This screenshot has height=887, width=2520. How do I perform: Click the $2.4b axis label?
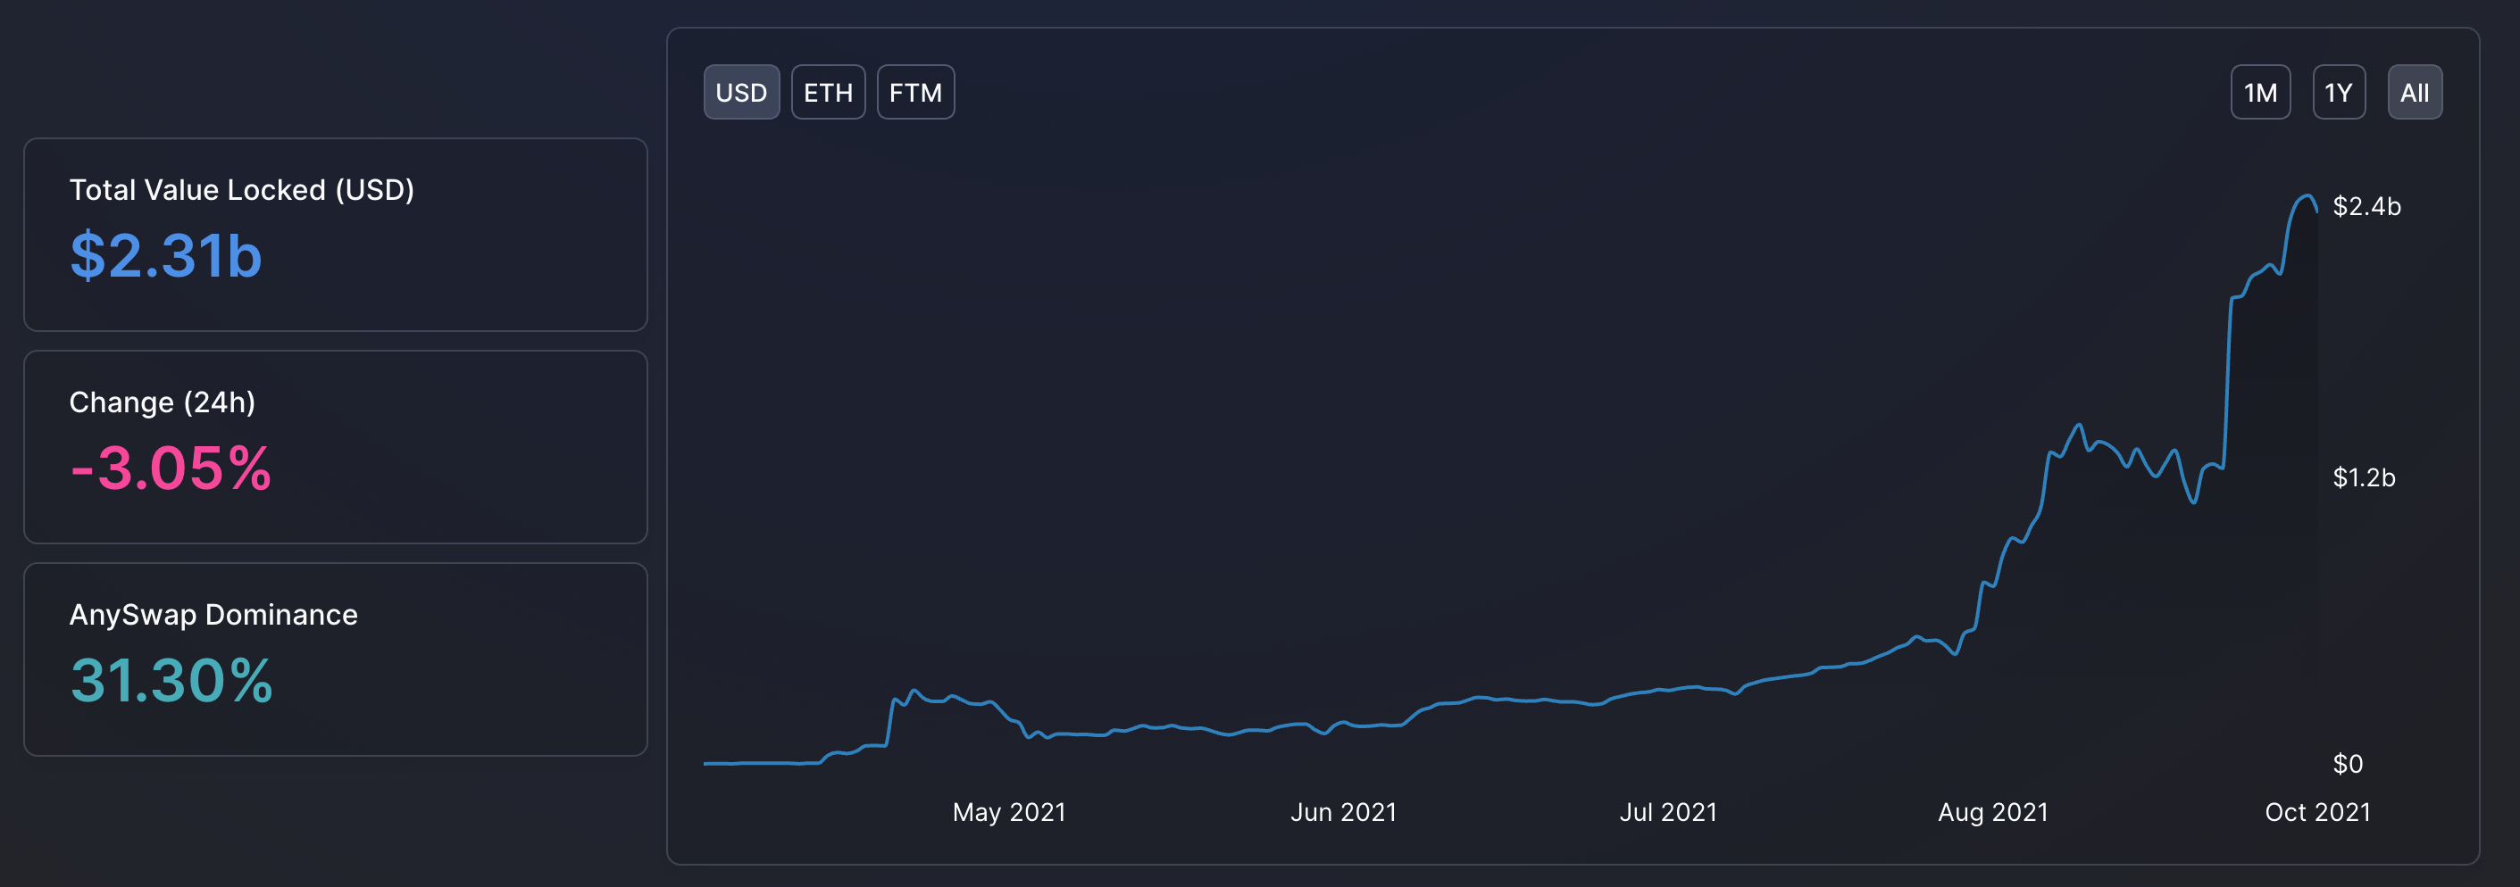click(x=2366, y=206)
